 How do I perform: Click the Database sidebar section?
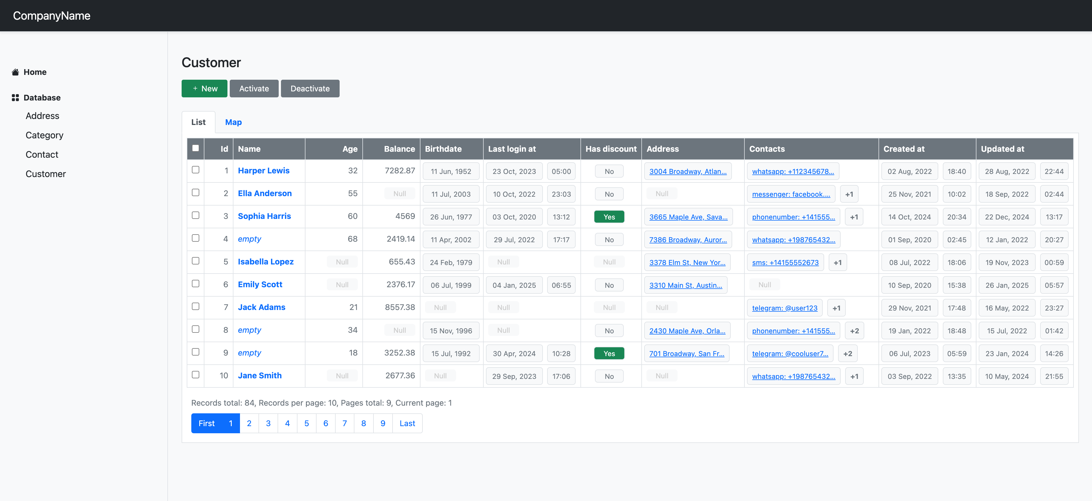click(x=42, y=97)
